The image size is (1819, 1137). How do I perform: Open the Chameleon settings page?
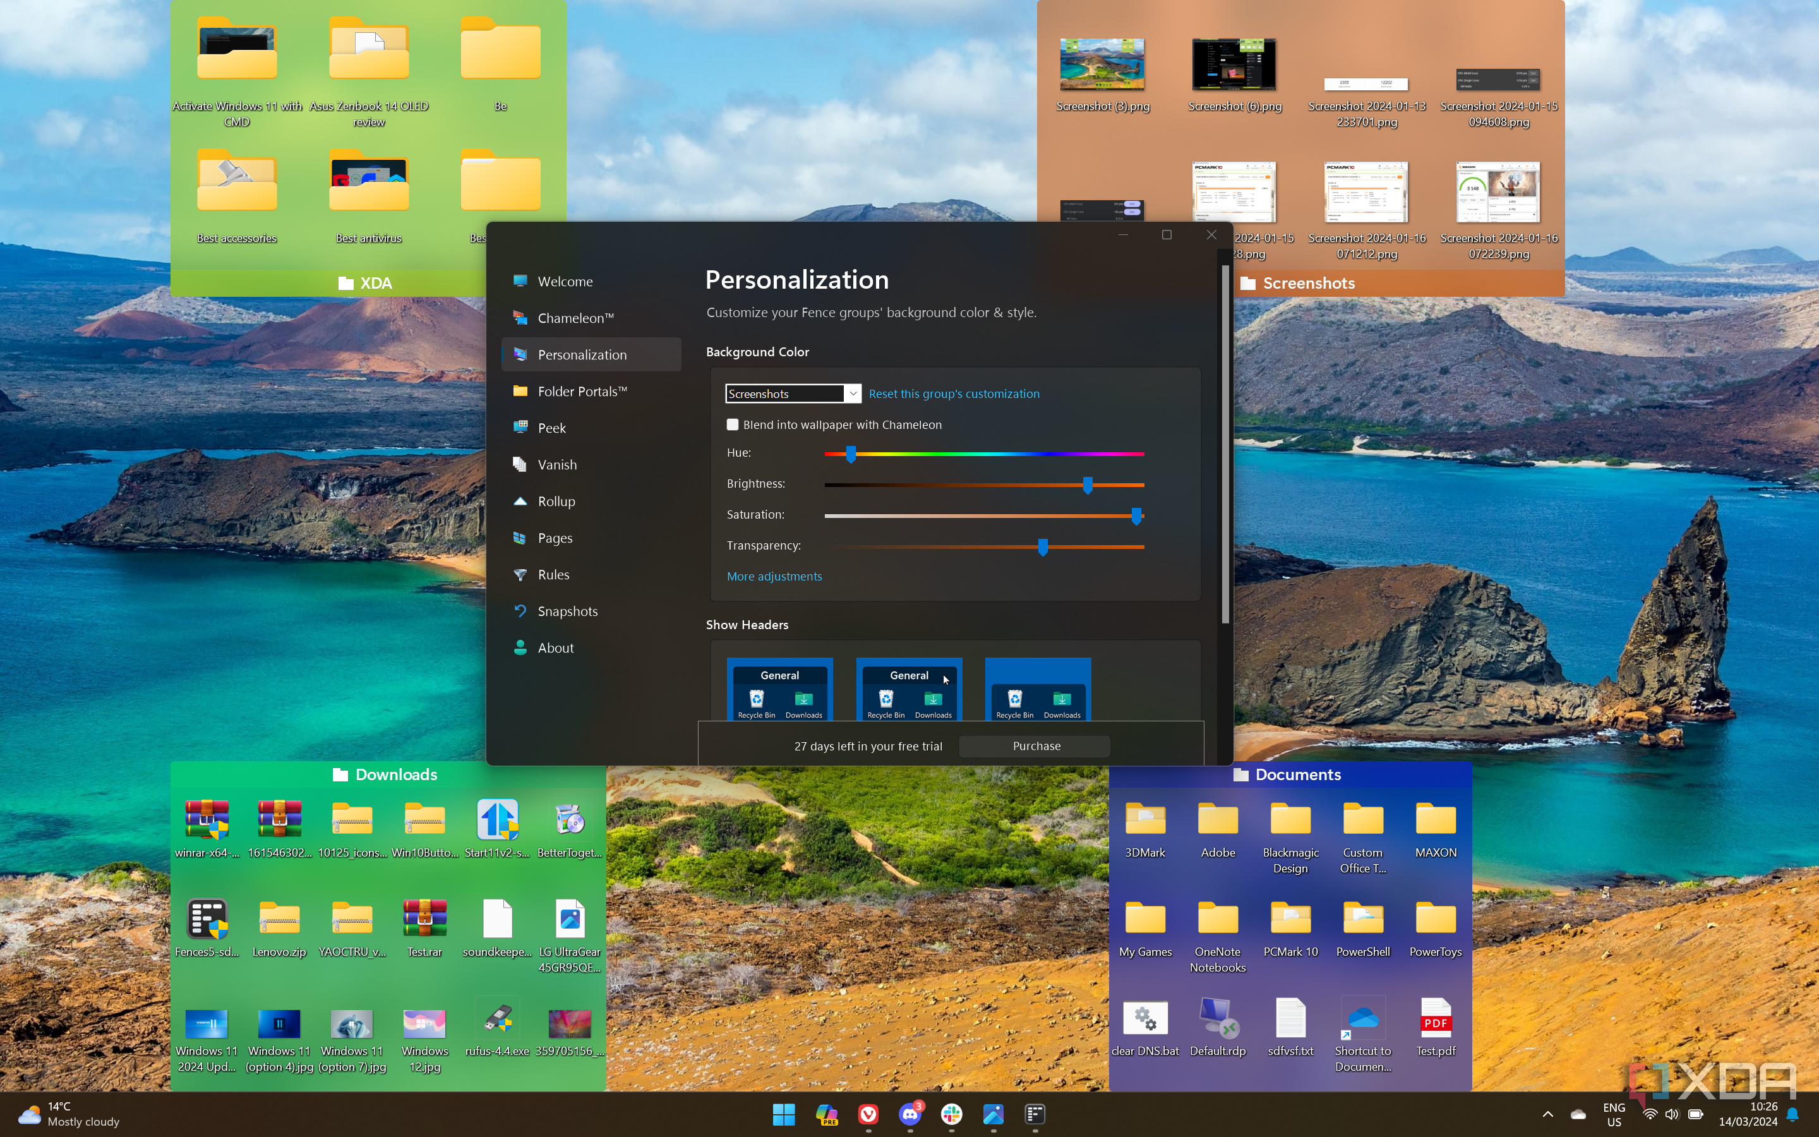pos(592,318)
